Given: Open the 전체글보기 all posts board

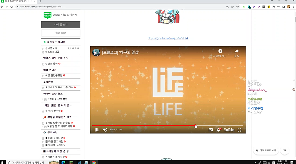Looking at the screenshot, I should click(x=51, y=48).
